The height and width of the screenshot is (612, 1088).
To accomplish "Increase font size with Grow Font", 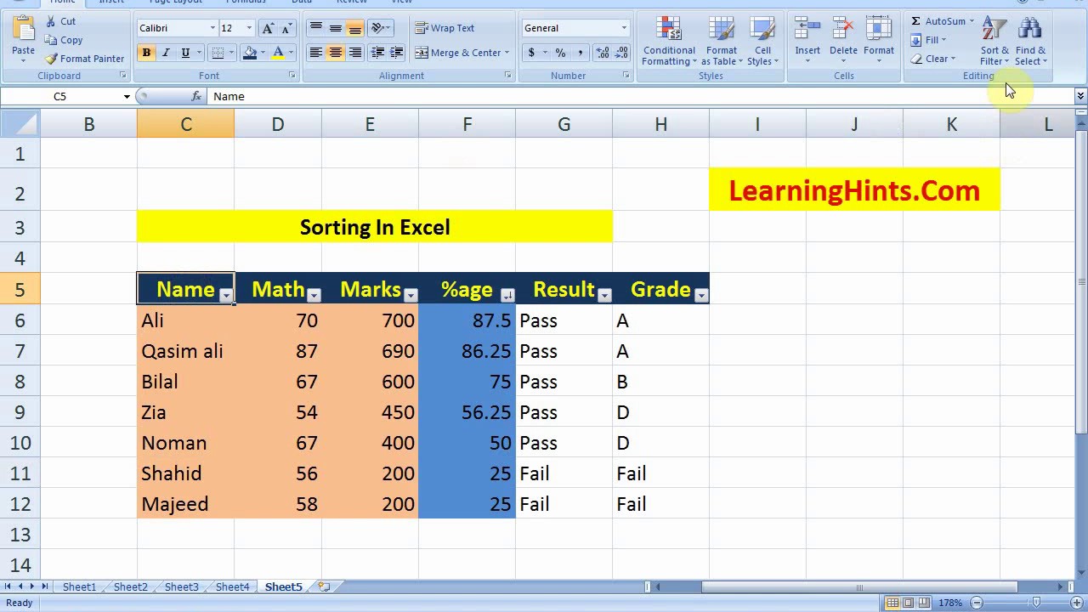I will click(x=268, y=28).
